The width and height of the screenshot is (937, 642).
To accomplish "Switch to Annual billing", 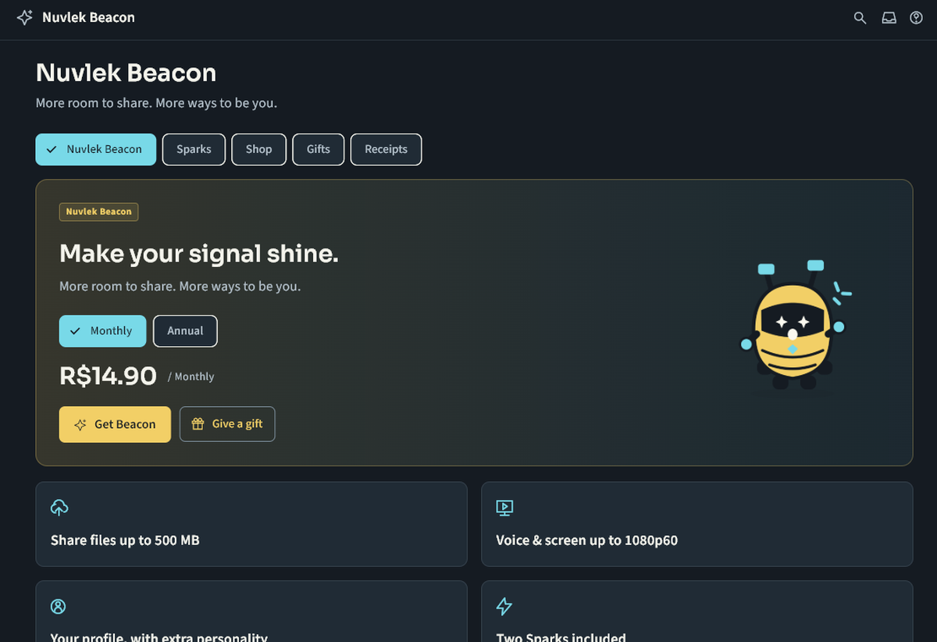I will click(x=185, y=331).
